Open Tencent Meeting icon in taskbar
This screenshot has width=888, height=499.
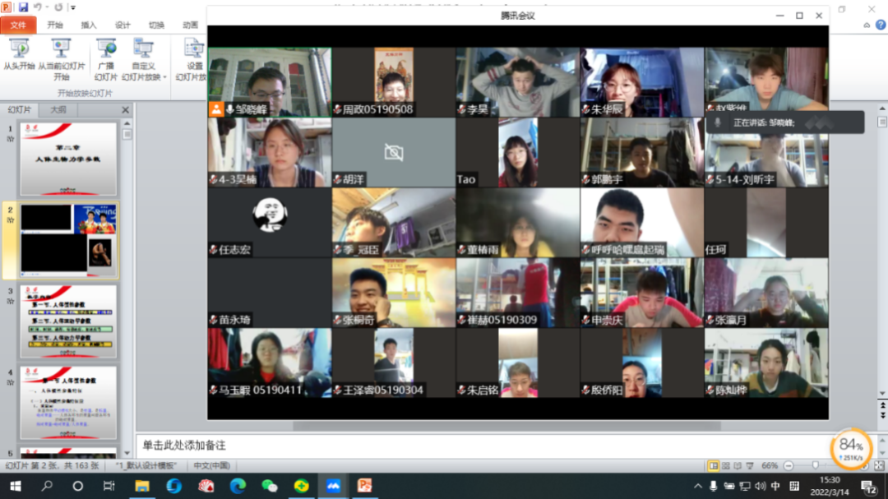click(332, 486)
